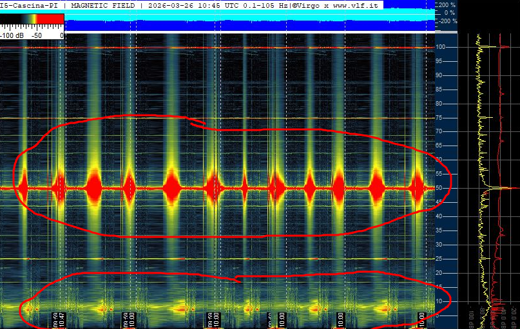The width and height of the screenshot is (520, 329).
Task: Click the 25 Hz frequency axis label
Action: tap(441, 259)
